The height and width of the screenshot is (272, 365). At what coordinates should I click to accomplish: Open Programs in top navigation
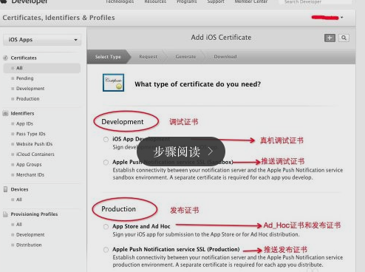click(x=187, y=1)
